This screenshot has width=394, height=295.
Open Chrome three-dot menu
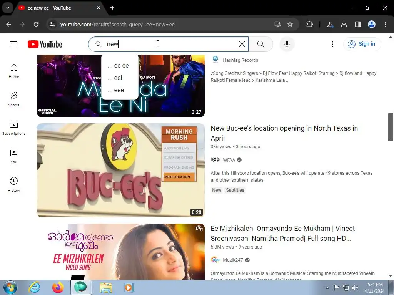point(386,24)
